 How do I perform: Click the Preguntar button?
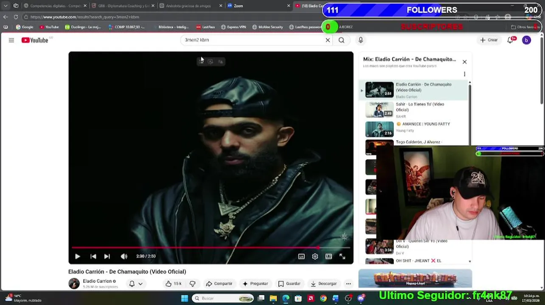click(255, 284)
